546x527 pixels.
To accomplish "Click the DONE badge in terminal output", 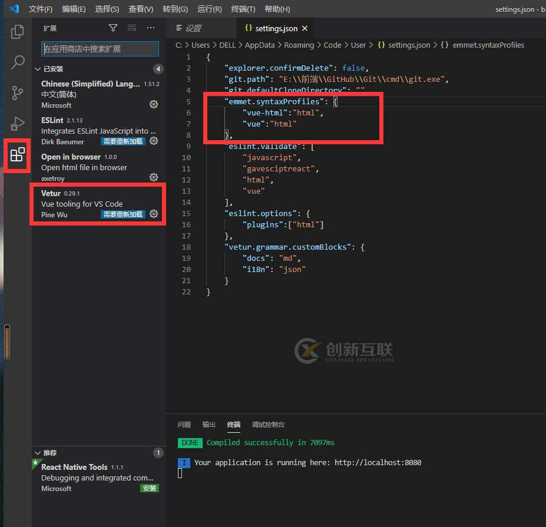I will [190, 442].
